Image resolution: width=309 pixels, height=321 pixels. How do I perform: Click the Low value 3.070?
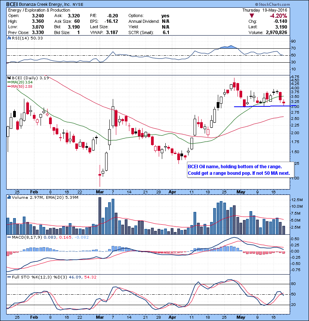38,27
